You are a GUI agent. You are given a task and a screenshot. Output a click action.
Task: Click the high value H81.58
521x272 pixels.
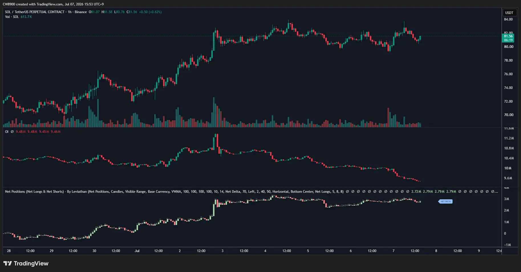pyautogui.click(x=107, y=12)
